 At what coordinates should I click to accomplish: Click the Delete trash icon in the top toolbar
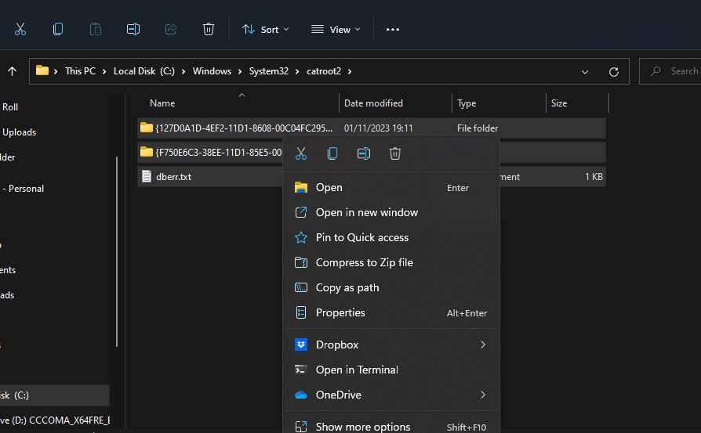pyautogui.click(x=209, y=29)
